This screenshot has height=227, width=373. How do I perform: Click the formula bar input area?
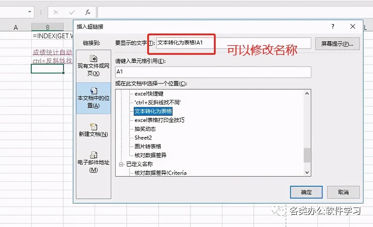click(x=235, y=12)
